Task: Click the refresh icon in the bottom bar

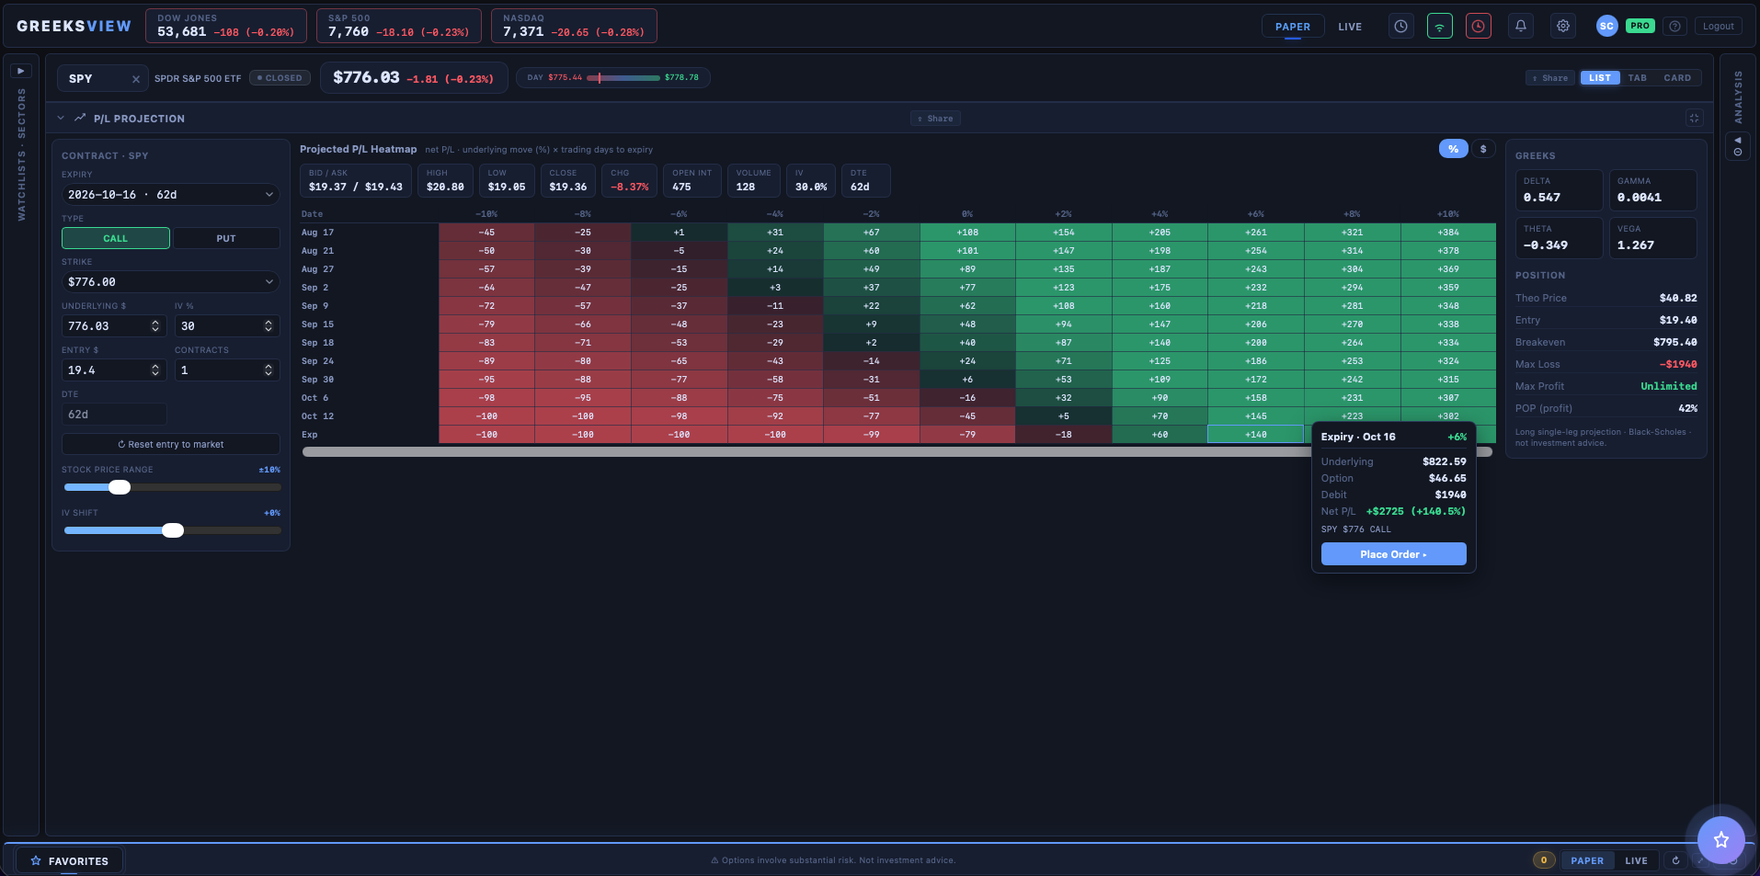Action: pos(1676,860)
